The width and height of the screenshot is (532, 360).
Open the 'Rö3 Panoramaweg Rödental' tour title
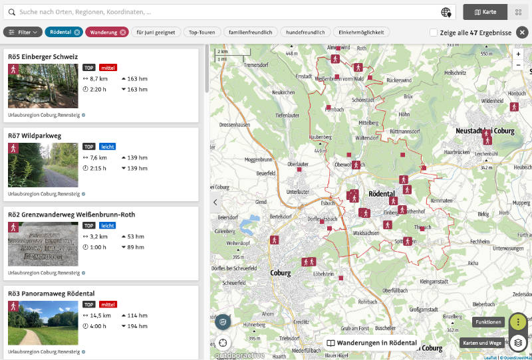[51, 293]
